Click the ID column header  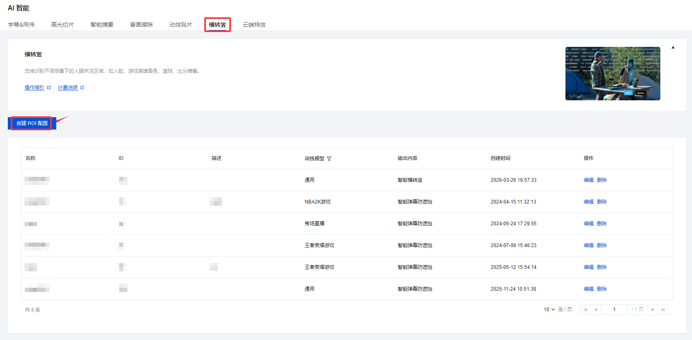click(x=121, y=158)
